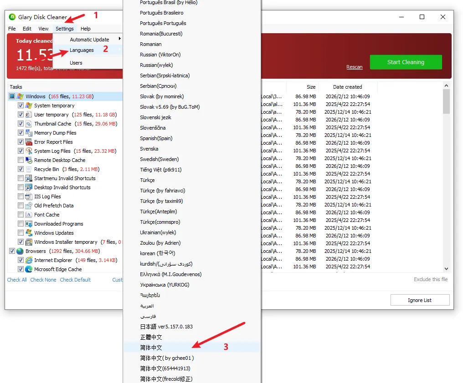
Task: Select Languages in Settings menu
Action: click(x=87, y=50)
